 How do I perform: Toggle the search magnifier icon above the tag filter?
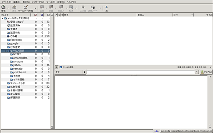56,67
